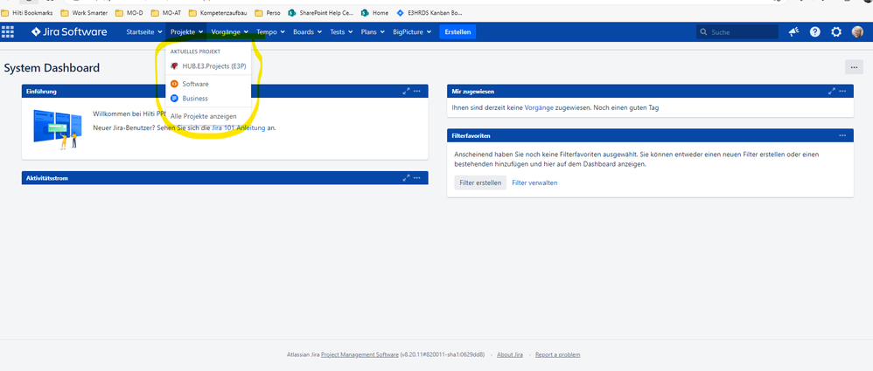Expand the BigPicture dropdown menu

pyautogui.click(x=412, y=32)
